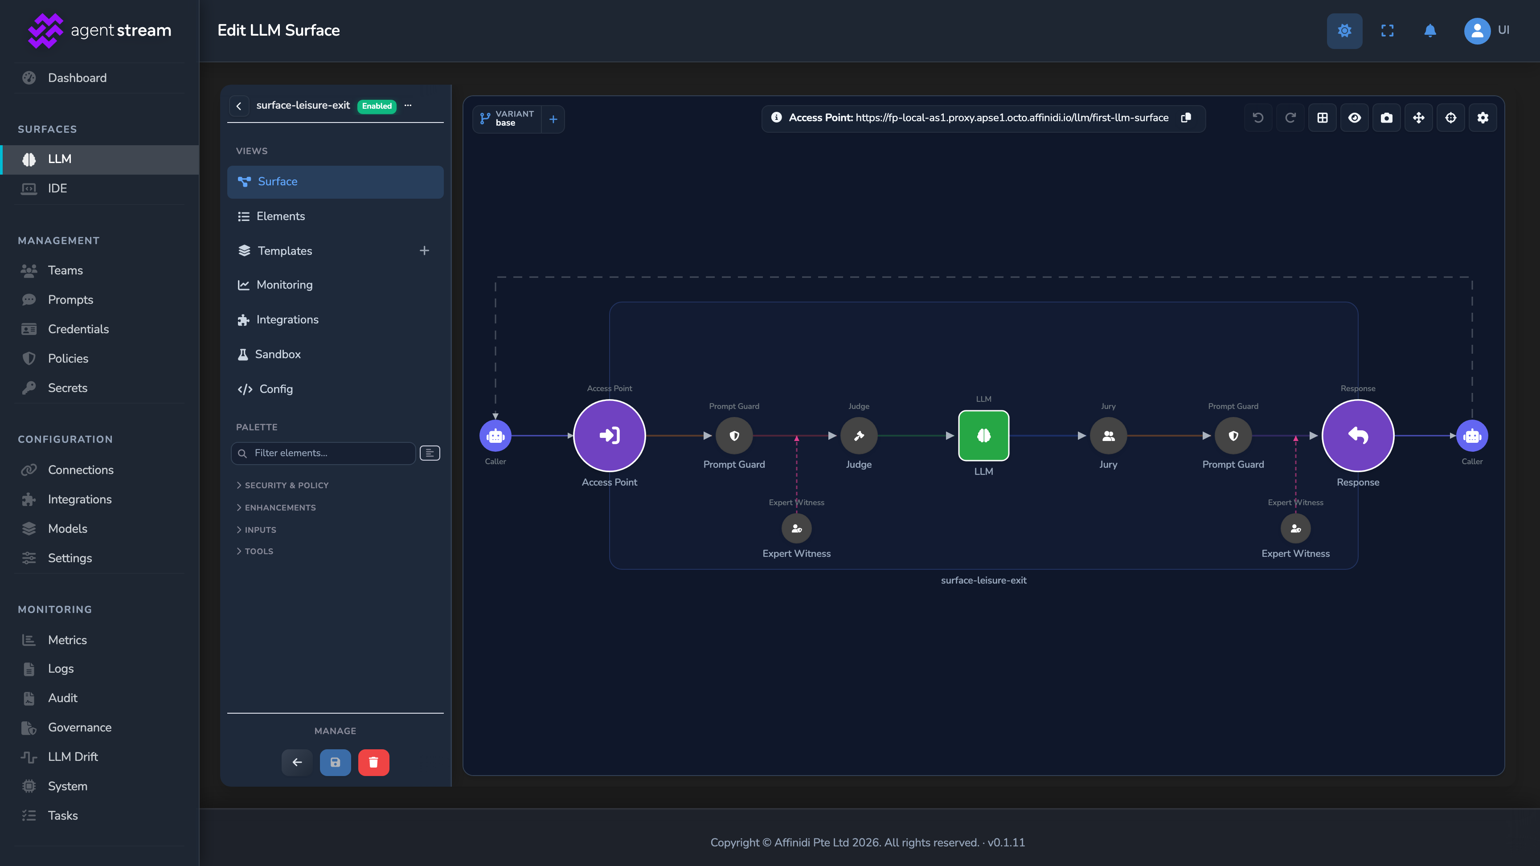Screen dimensions: 1540x866
Task: Expand ENHANCEMENTS palette section
Action: click(x=275, y=507)
